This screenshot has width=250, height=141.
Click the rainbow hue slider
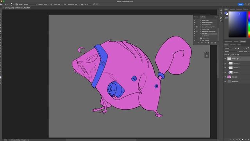(249, 24)
